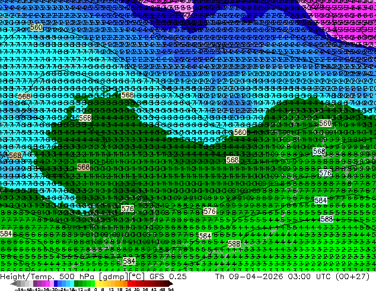Click the '(00+27)' forecast hour text
This screenshot has width=376, height=291.
point(352,276)
